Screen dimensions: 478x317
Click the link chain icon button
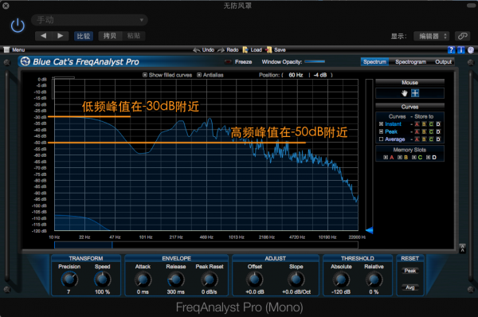(462, 36)
